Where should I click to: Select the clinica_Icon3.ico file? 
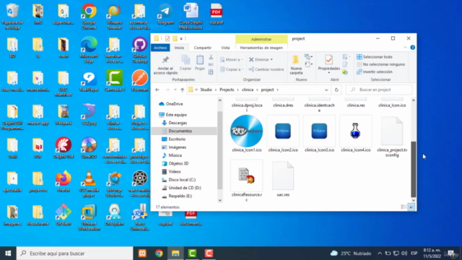pyautogui.click(x=319, y=134)
